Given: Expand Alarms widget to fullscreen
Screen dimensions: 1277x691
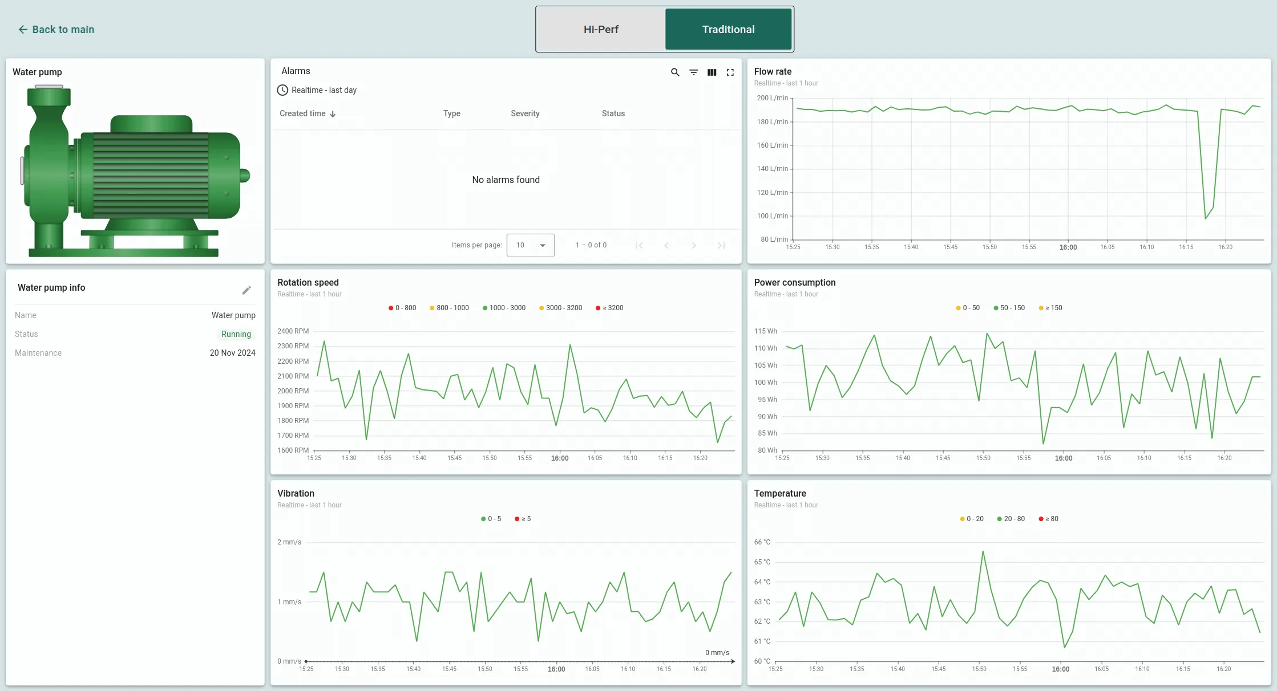Looking at the screenshot, I should [x=730, y=72].
